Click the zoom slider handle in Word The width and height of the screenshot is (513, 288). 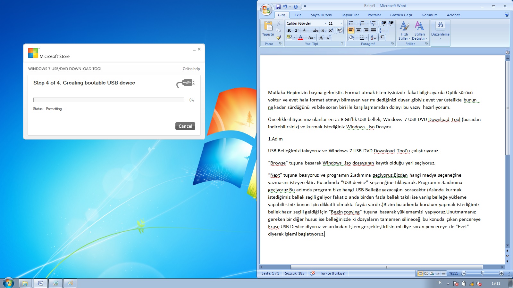(x=483, y=273)
